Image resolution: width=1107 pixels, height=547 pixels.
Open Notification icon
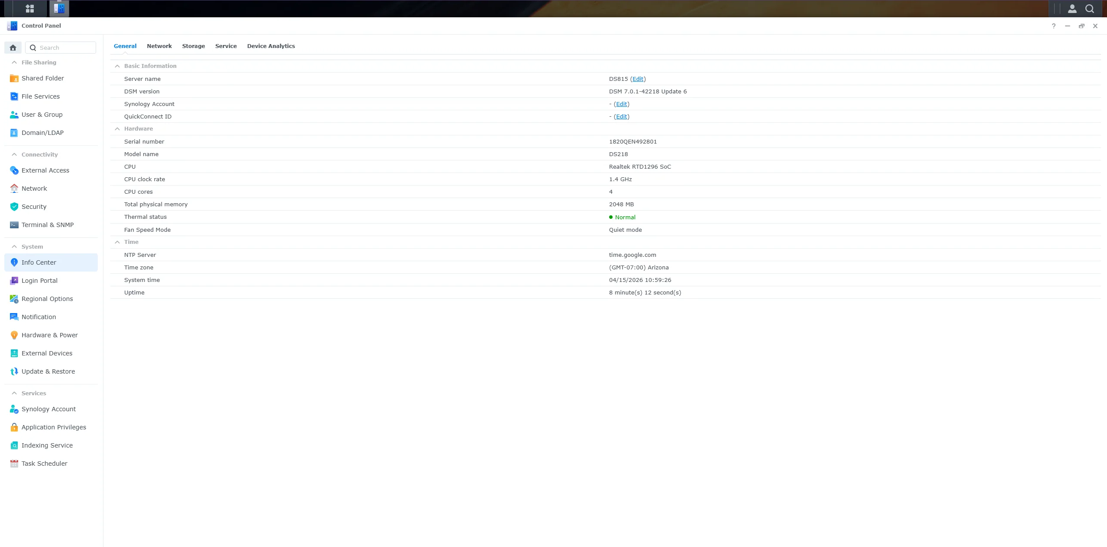pos(14,317)
